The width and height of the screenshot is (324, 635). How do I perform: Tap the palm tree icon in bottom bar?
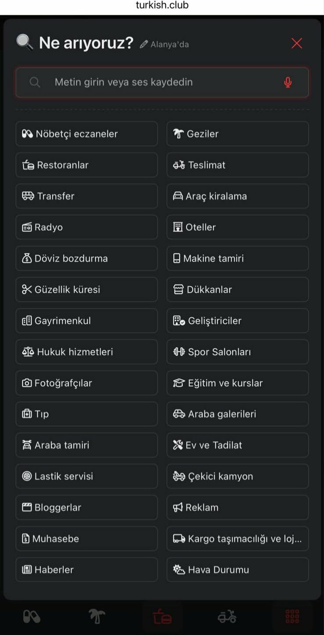click(x=97, y=617)
